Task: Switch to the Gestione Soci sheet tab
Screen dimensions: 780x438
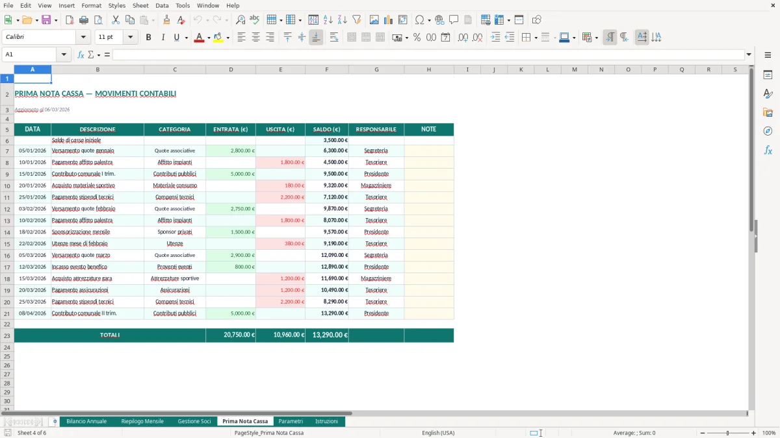Action: point(194,421)
